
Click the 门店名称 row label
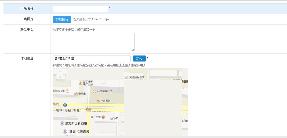27,8
